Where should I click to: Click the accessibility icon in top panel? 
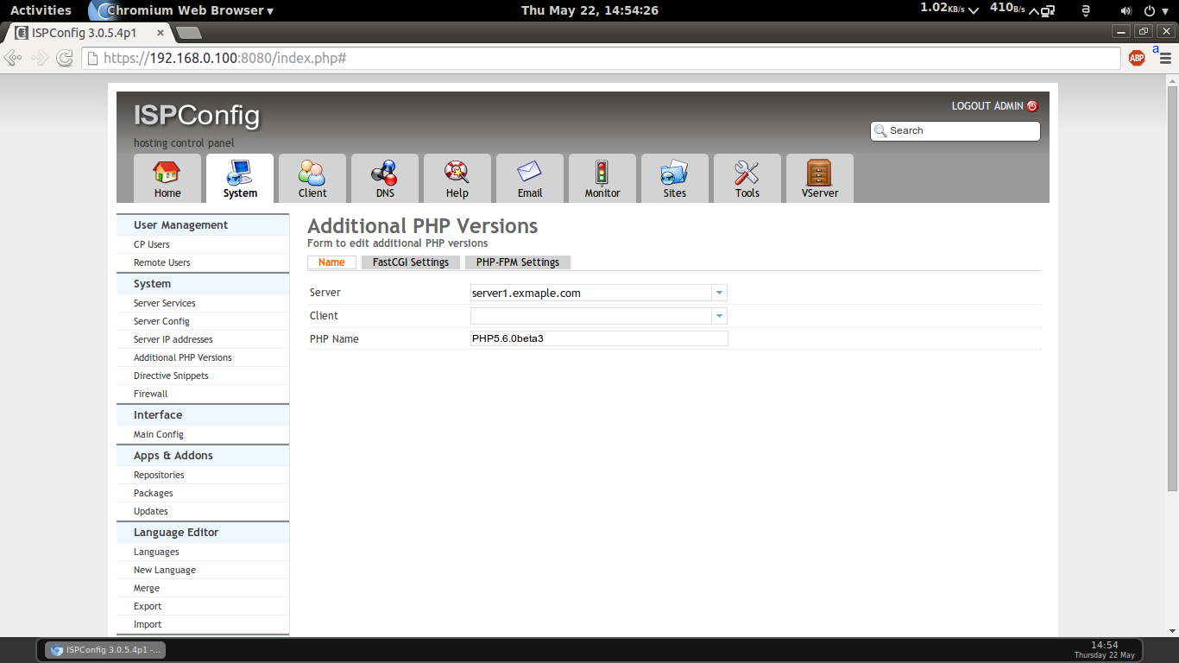click(1086, 10)
